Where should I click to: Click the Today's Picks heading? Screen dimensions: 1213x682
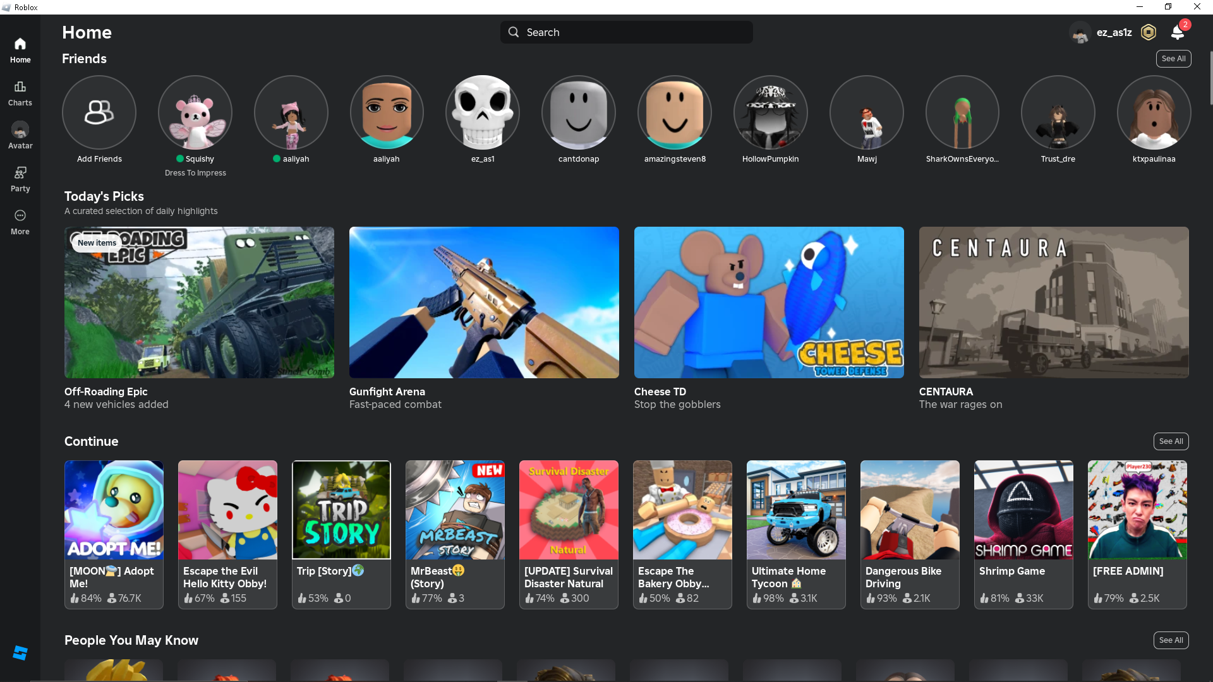(104, 196)
